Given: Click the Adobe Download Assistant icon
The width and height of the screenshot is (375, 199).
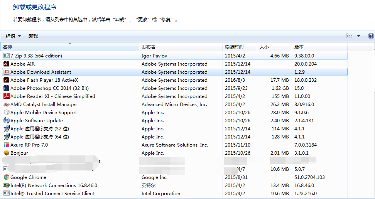Looking at the screenshot, I should [x=7, y=72].
